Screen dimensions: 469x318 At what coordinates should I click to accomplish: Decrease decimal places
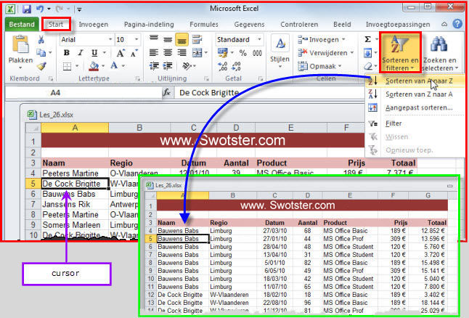tap(236, 66)
